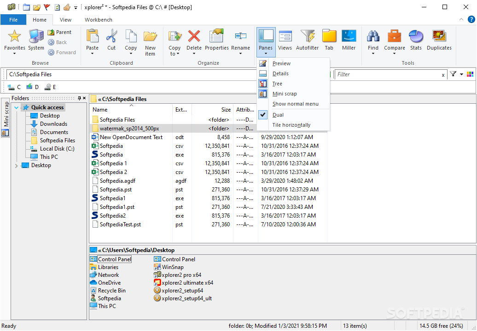Toggle the Preview pane
The height and width of the screenshot is (331, 477).
[x=281, y=63]
